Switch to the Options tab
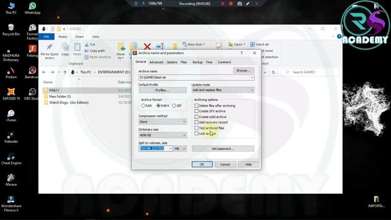Image resolution: width=391 pixels, height=220 pixels. 172,62
